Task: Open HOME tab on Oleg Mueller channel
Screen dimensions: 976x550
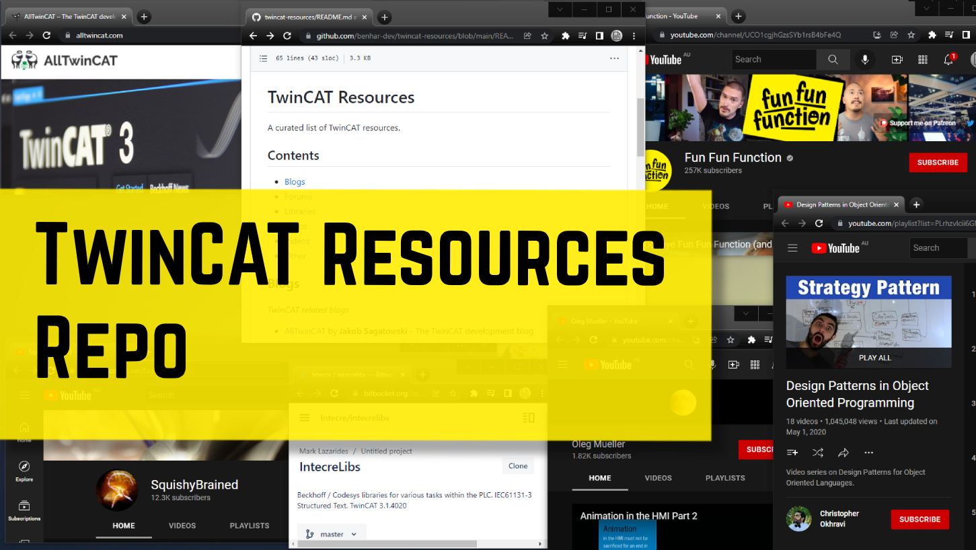Action: (x=600, y=478)
